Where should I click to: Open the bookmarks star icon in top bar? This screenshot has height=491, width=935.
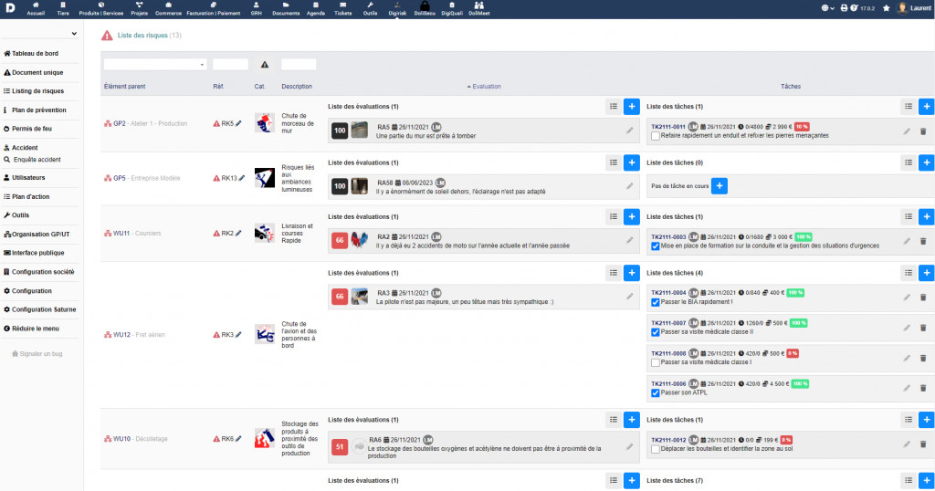point(886,8)
